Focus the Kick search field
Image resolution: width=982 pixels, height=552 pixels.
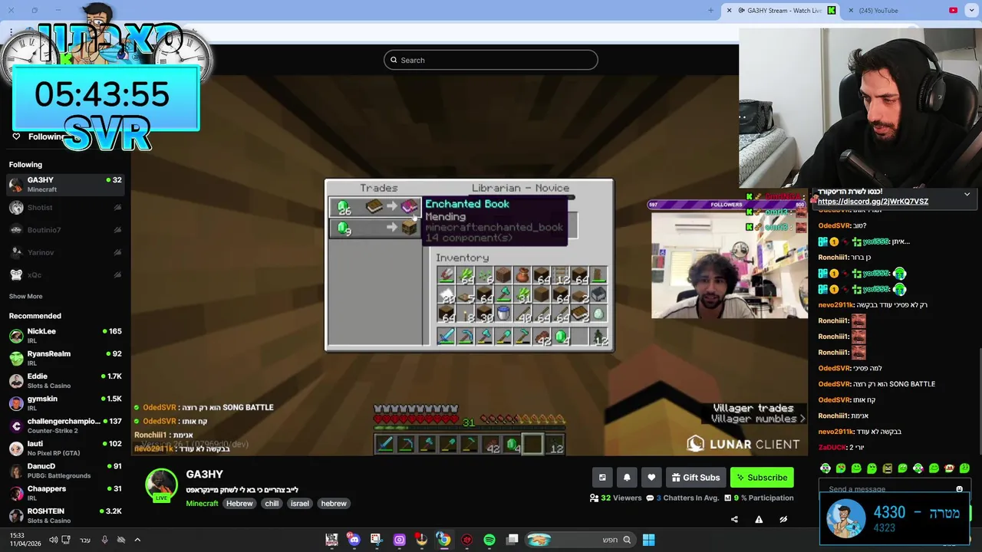pos(491,60)
